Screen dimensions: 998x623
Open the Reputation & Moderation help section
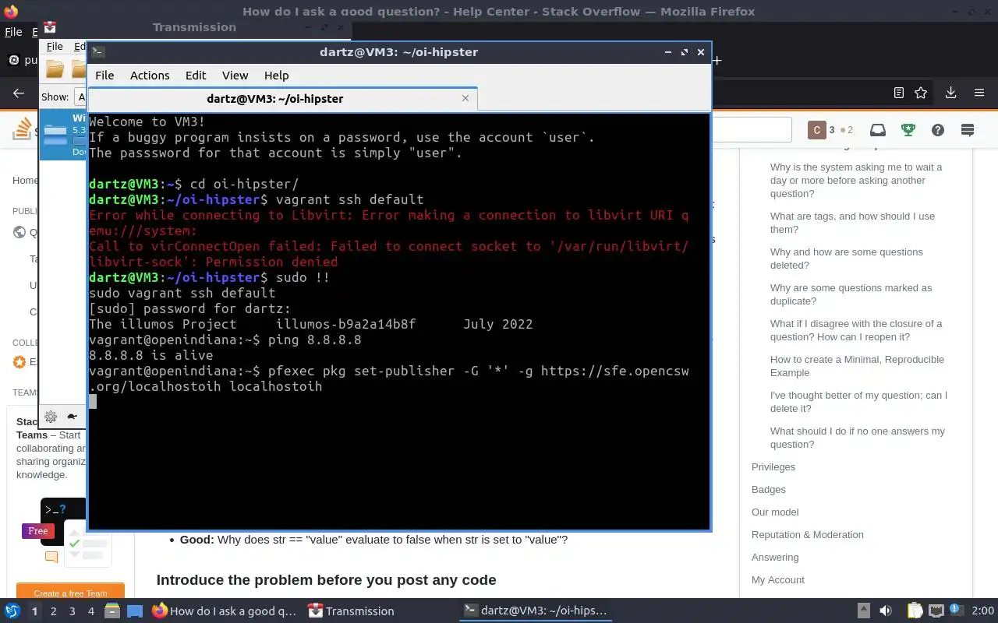(x=808, y=535)
